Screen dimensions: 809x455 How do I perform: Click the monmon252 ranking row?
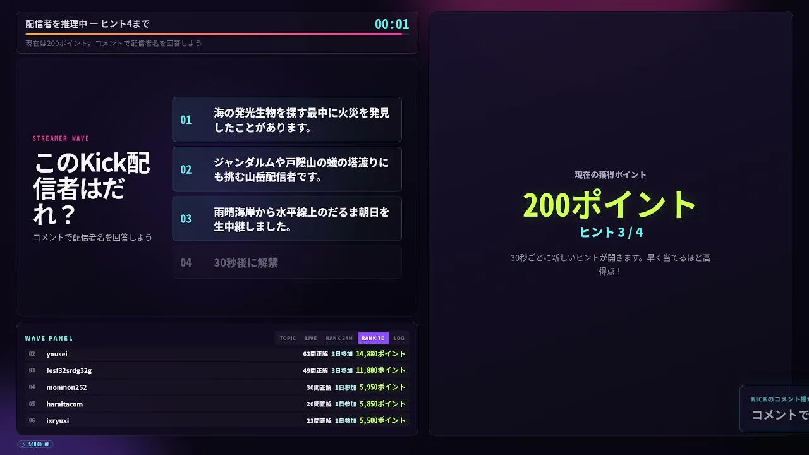click(x=217, y=387)
